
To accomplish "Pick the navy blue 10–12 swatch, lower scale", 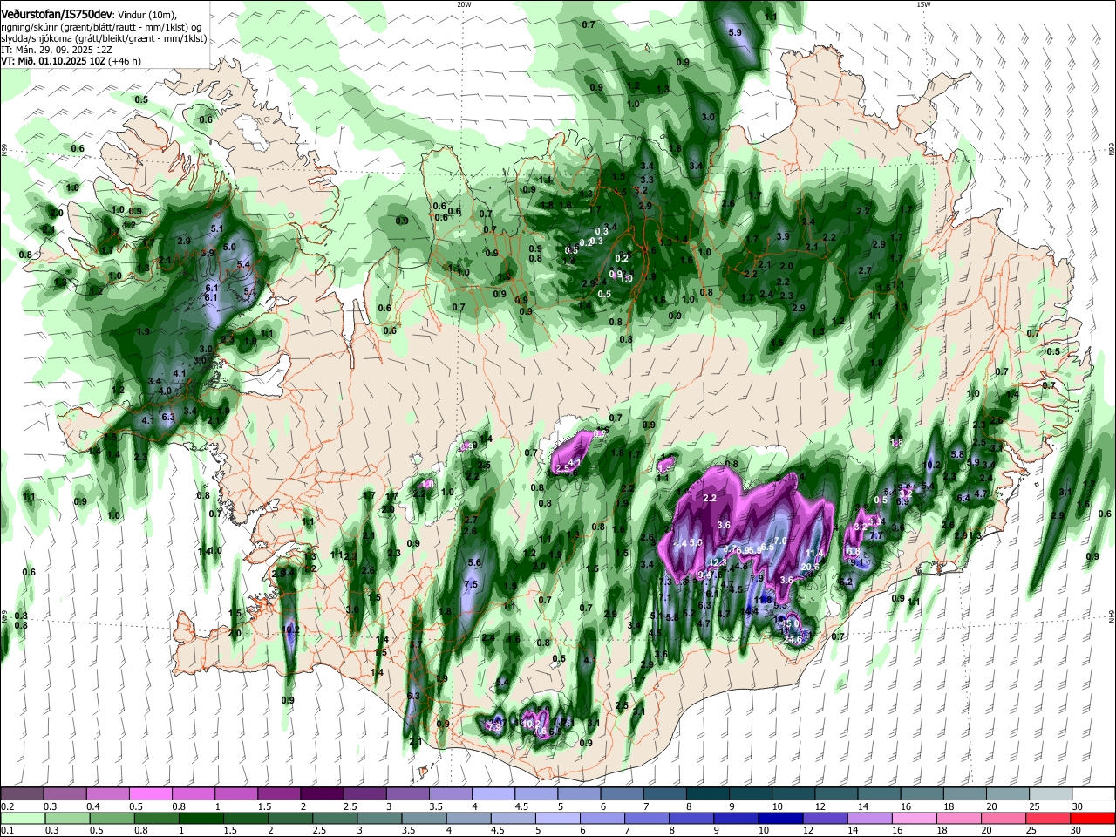I will point(780,820).
